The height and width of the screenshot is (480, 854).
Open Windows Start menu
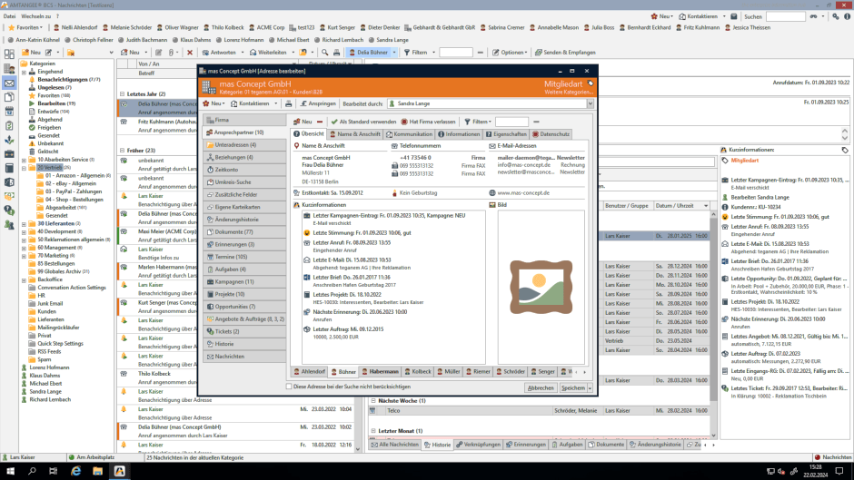coord(10,471)
